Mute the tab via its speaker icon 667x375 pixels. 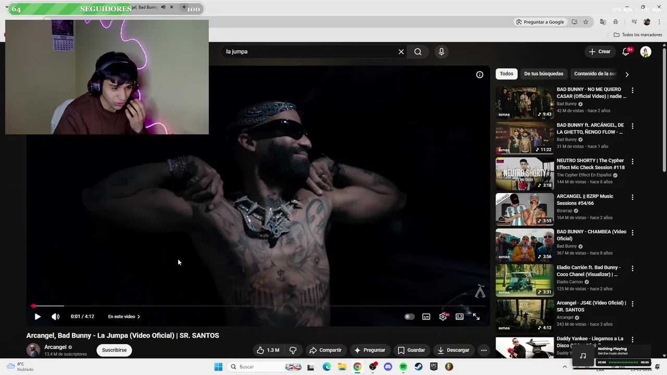pos(163,7)
